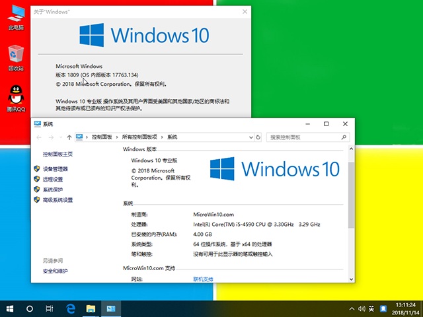
Task: Open Task View on the taskbar
Action: point(50,308)
